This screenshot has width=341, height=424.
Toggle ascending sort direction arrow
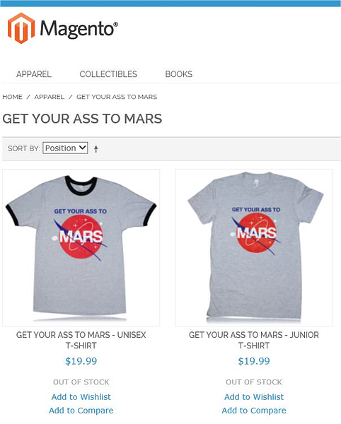[96, 148]
